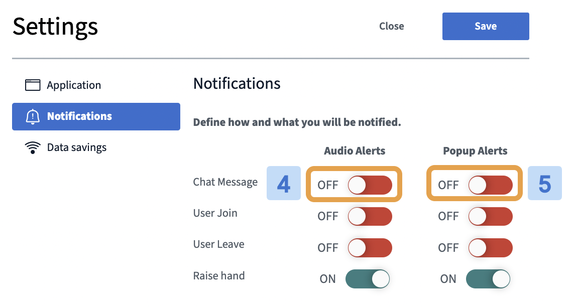Click the Close text button
Viewport: 575px width, 307px height.
[392, 27]
